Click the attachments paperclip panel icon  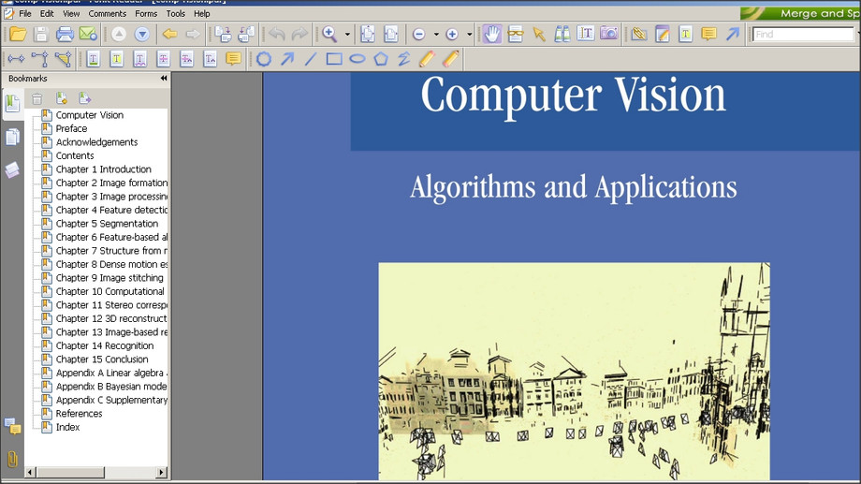point(12,459)
